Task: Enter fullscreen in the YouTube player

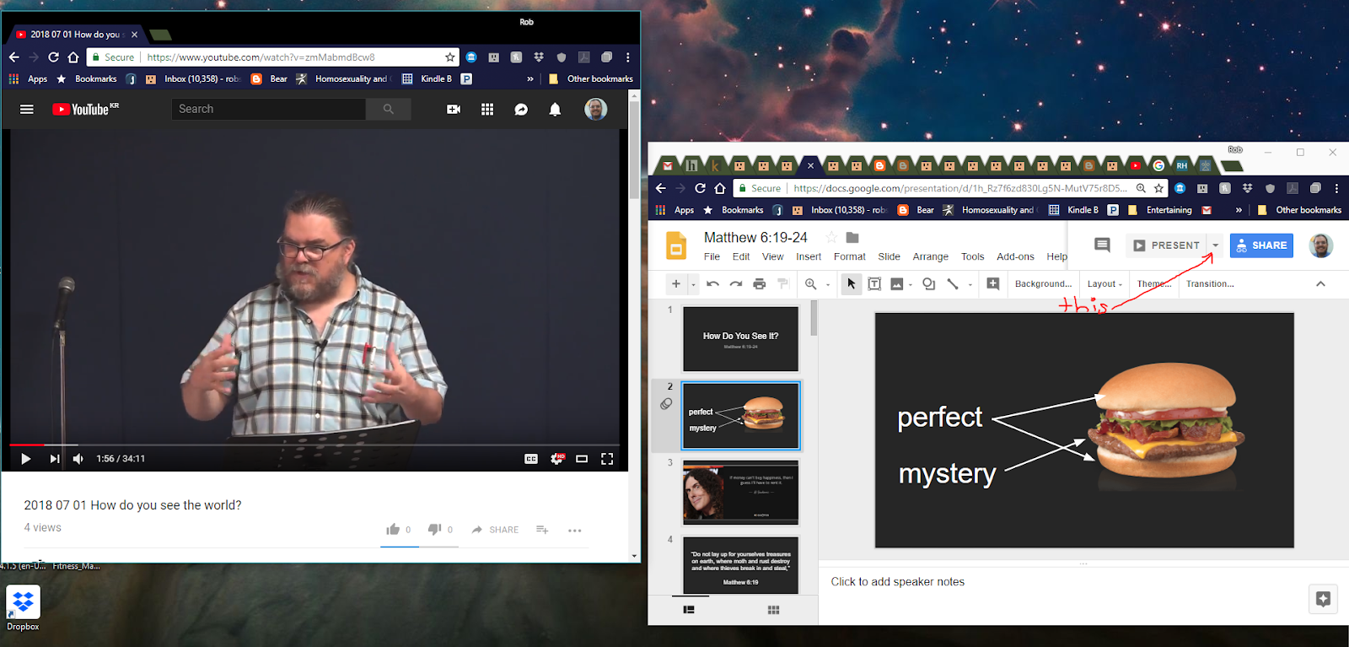Action: pos(607,459)
